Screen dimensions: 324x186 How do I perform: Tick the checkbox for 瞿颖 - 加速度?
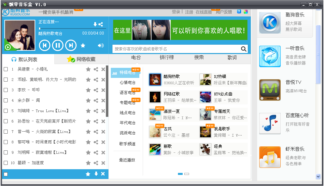pos(6,163)
